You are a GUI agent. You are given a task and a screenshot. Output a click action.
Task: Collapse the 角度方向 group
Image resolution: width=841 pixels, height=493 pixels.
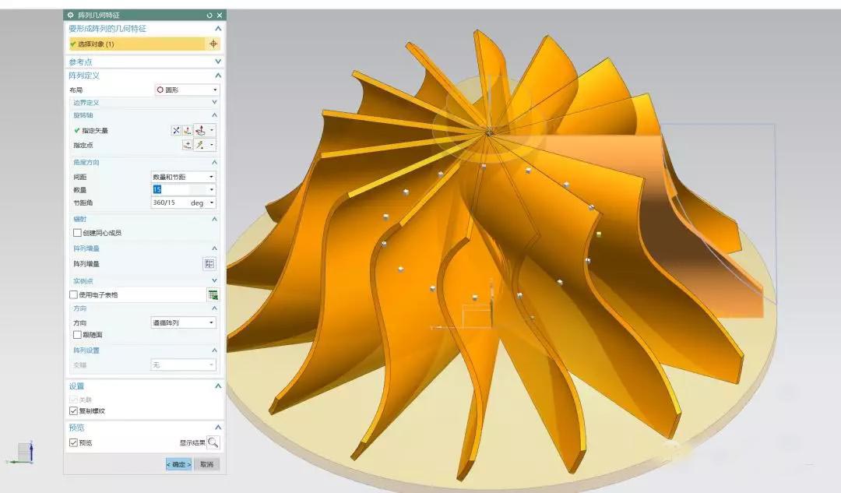[215, 162]
